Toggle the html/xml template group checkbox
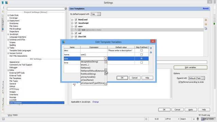Screen dimensions: 217x122 (x=76, y=20)
